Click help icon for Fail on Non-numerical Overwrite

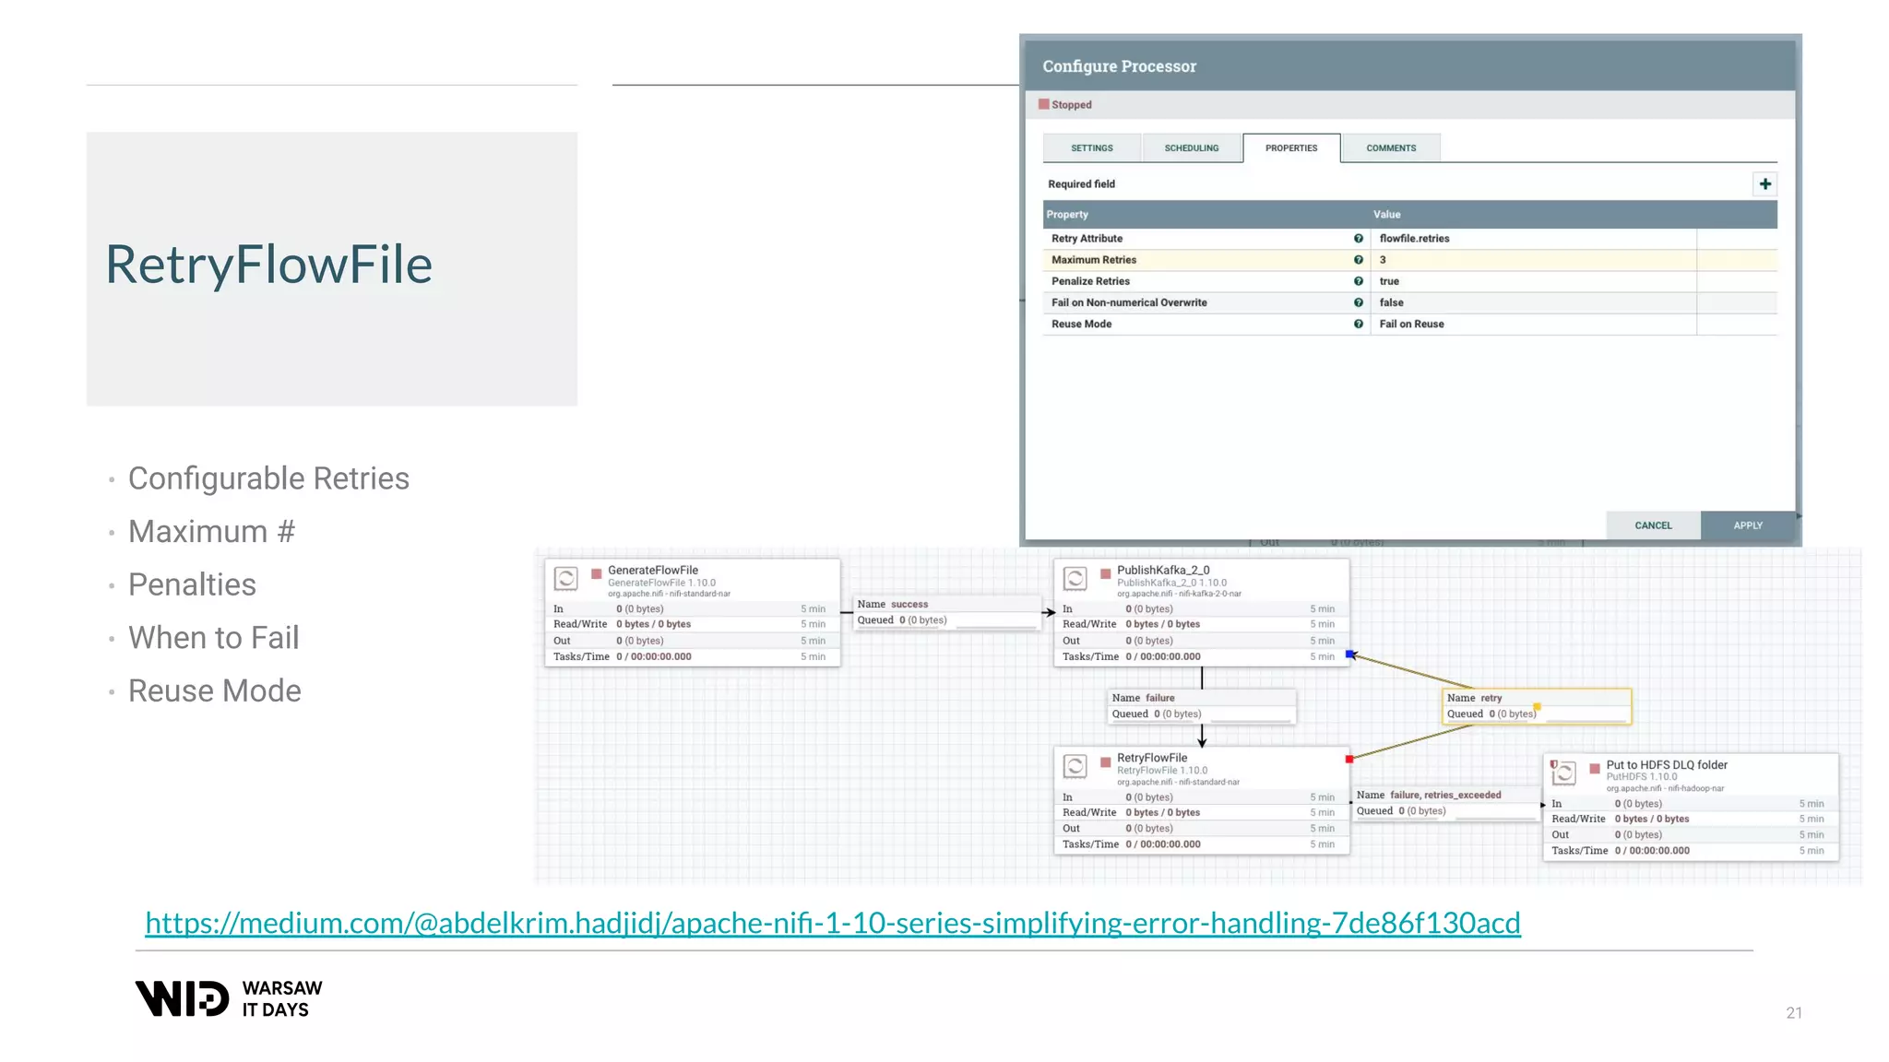coord(1358,302)
